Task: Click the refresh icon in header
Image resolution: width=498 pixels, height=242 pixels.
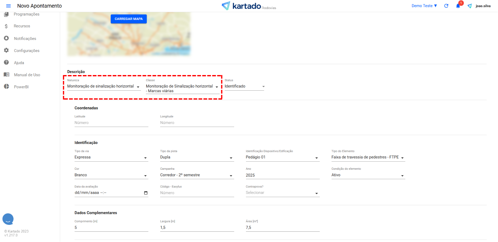Action: (x=446, y=6)
